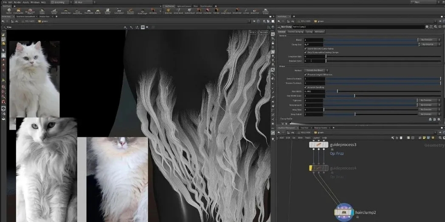Switch to the Attributes tab

[319, 32]
